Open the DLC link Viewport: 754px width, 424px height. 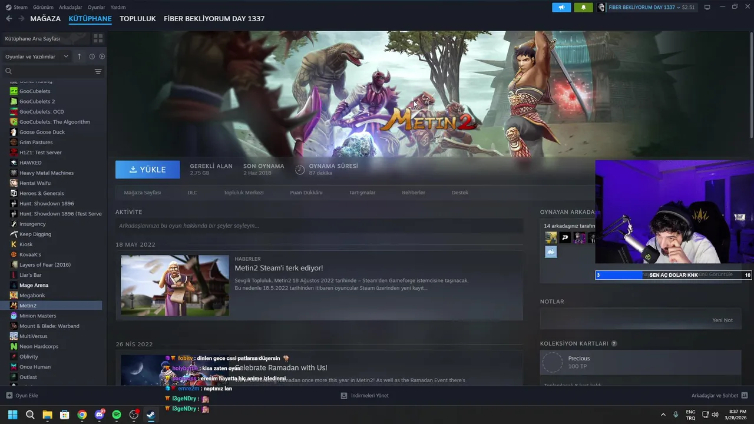pyautogui.click(x=193, y=193)
